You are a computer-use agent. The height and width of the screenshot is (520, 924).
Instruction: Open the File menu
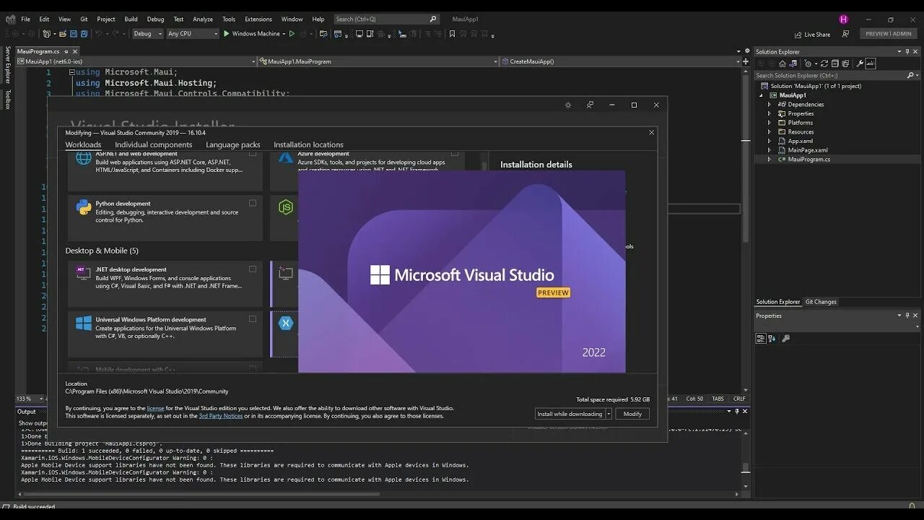pos(25,19)
